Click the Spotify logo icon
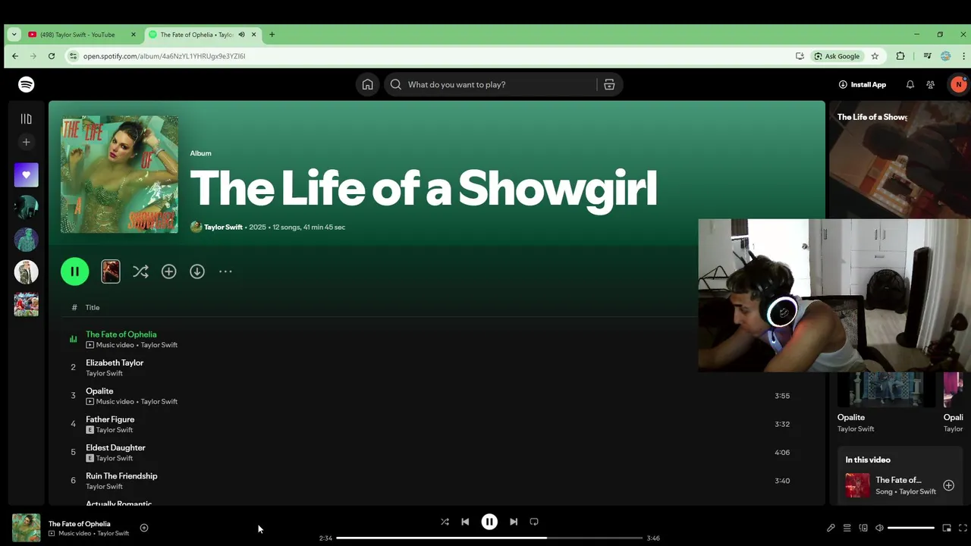This screenshot has height=546, width=971. tap(27, 84)
